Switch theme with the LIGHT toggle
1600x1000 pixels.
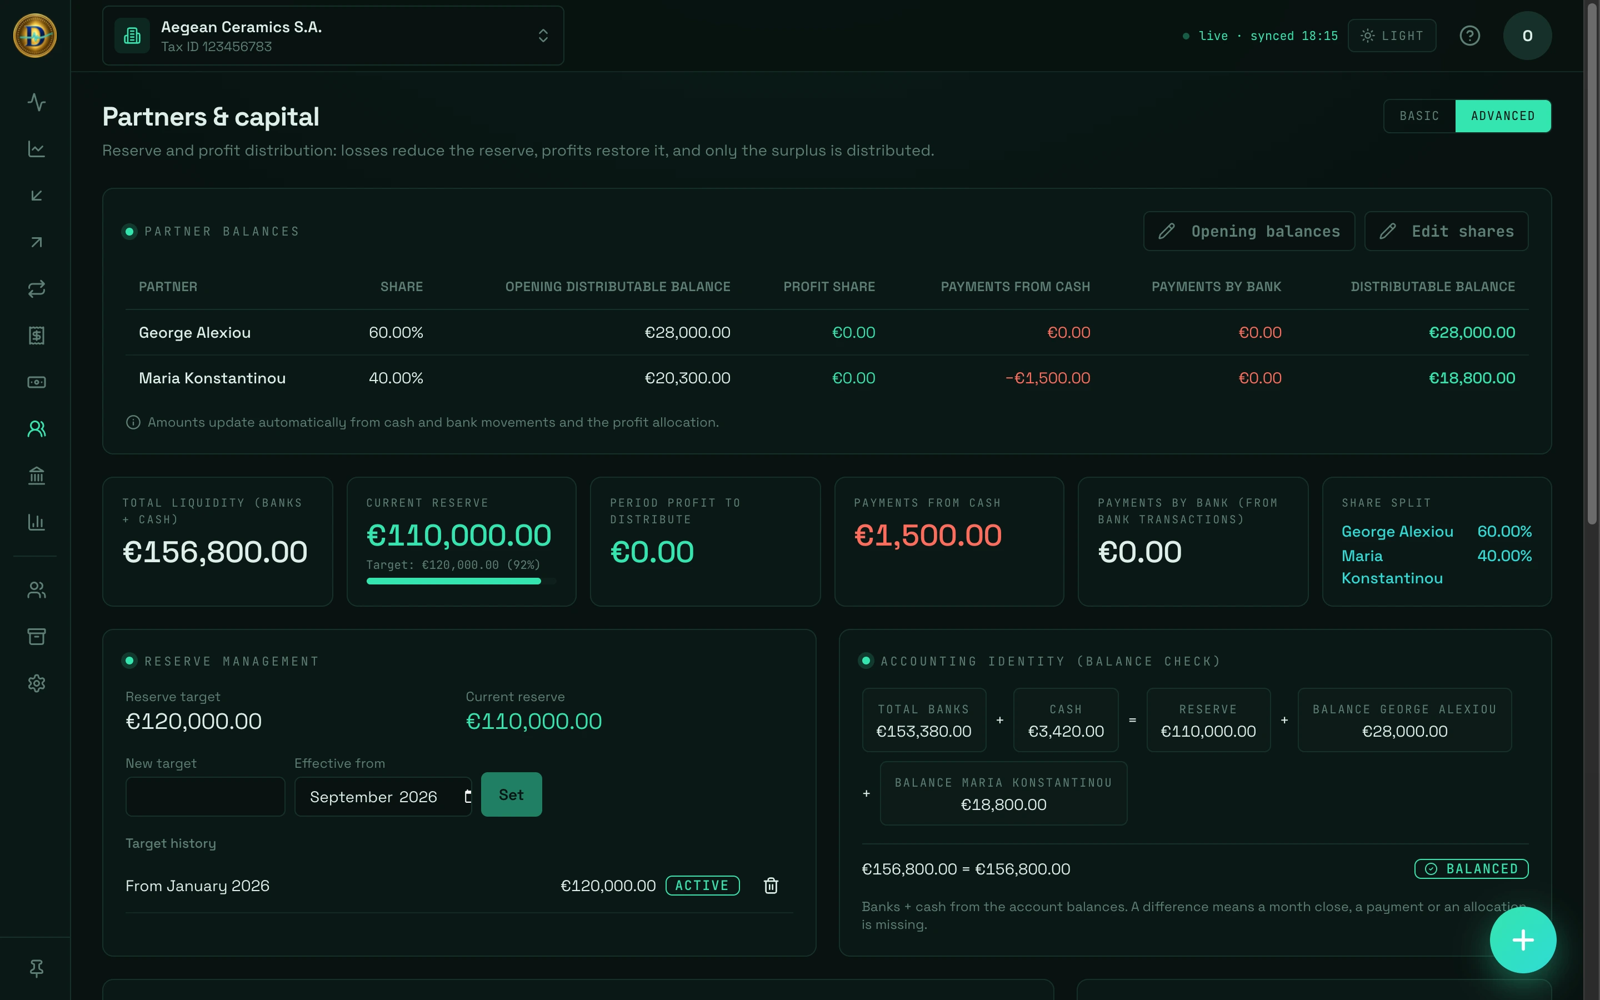click(1392, 36)
